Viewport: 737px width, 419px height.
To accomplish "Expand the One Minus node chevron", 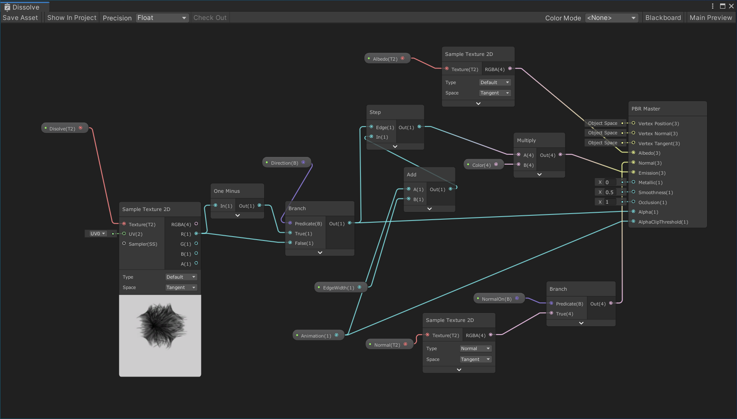I will tap(237, 215).
